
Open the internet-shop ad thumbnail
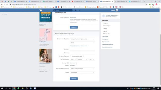point(46,17)
